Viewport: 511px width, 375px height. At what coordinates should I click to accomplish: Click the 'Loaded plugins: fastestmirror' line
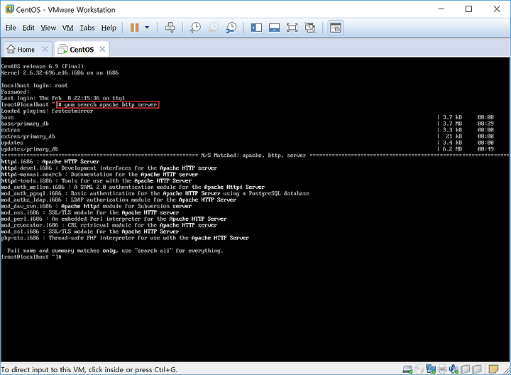coord(47,112)
